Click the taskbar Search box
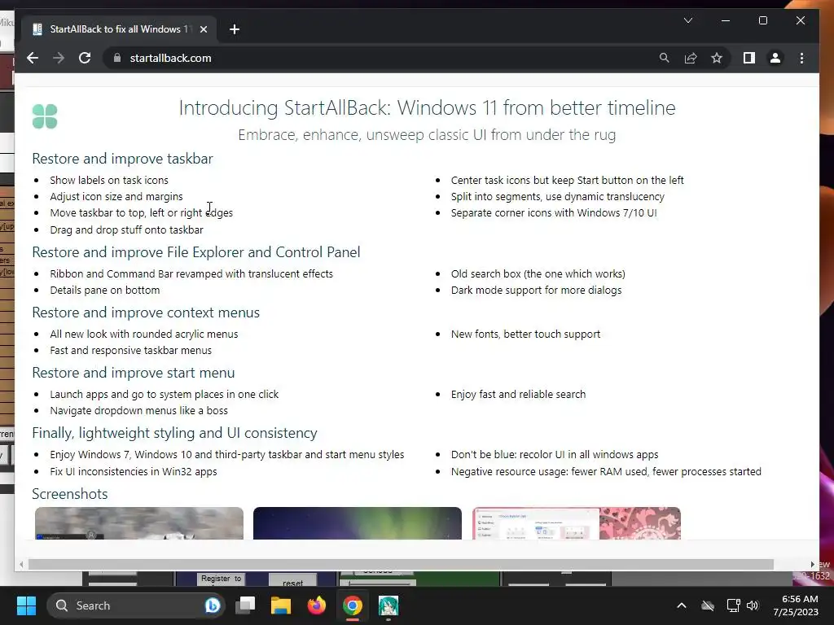The height and width of the screenshot is (625, 834). coord(136,605)
